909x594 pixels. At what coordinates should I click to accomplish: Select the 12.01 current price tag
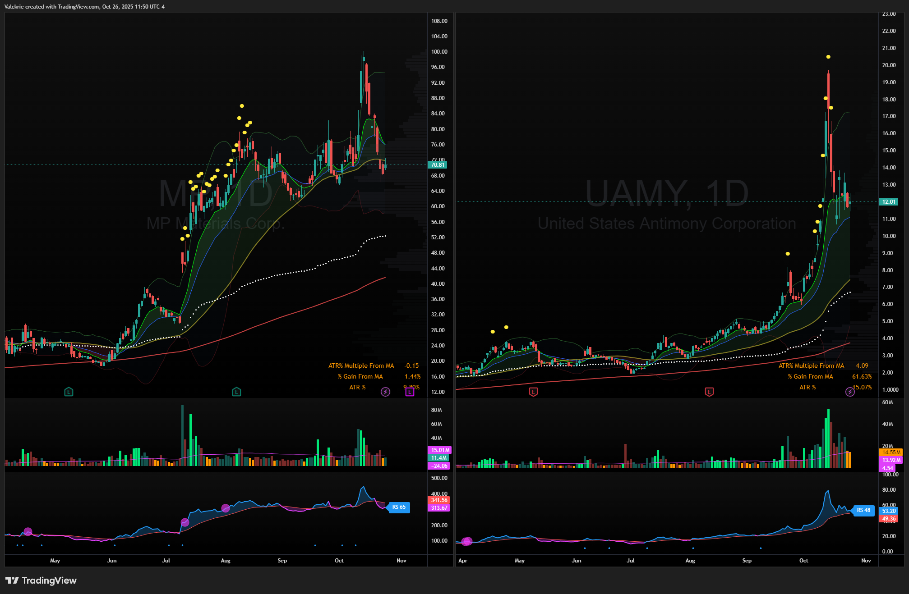(889, 201)
